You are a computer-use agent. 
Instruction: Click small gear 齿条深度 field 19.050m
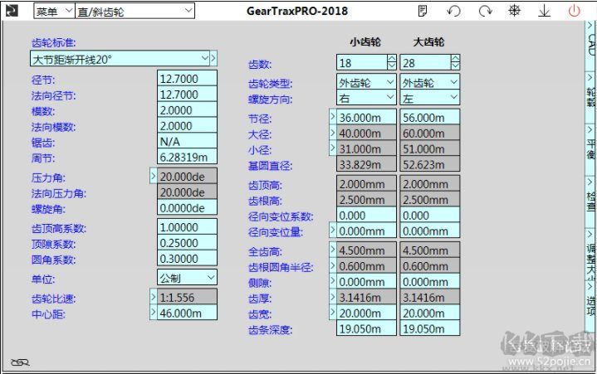point(366,328)
